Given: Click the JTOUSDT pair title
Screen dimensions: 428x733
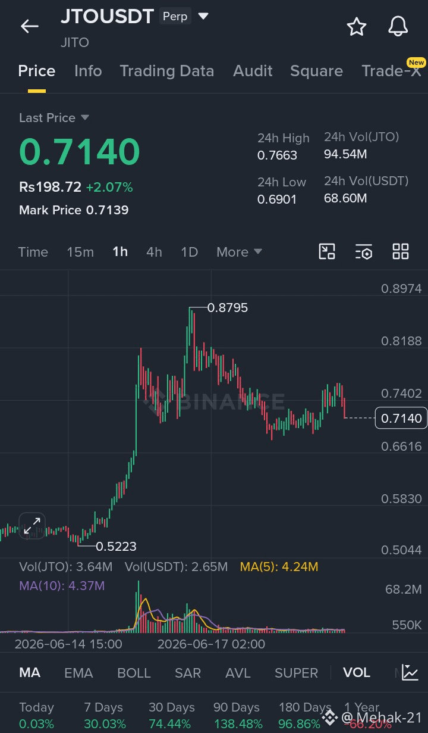Looking at the screenshot, I should click(107, 16).
